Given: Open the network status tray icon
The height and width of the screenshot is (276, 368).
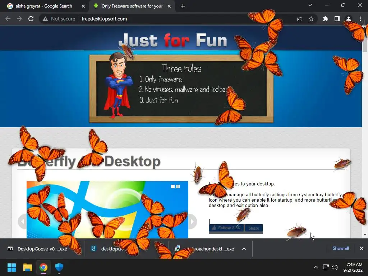Looking at the screenshot, I should pos(326,267).
